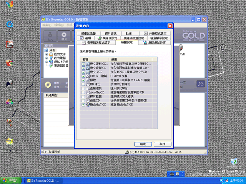Switch to the 燒錄機設定 tab
The width and height of the screenshot is (246, 184).
108,38
